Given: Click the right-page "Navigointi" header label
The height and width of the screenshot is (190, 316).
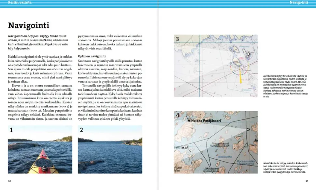Looking at the screenshot, I should tap(299, 2).
